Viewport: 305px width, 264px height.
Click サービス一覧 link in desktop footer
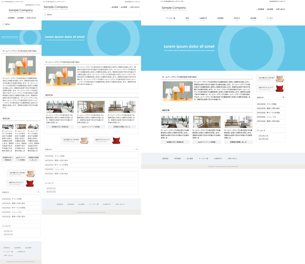tap(203, 159)
